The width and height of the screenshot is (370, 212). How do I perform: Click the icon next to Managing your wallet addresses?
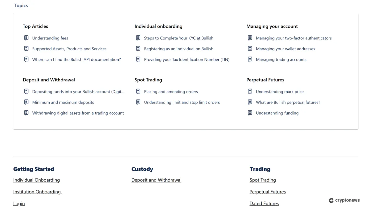250,49
